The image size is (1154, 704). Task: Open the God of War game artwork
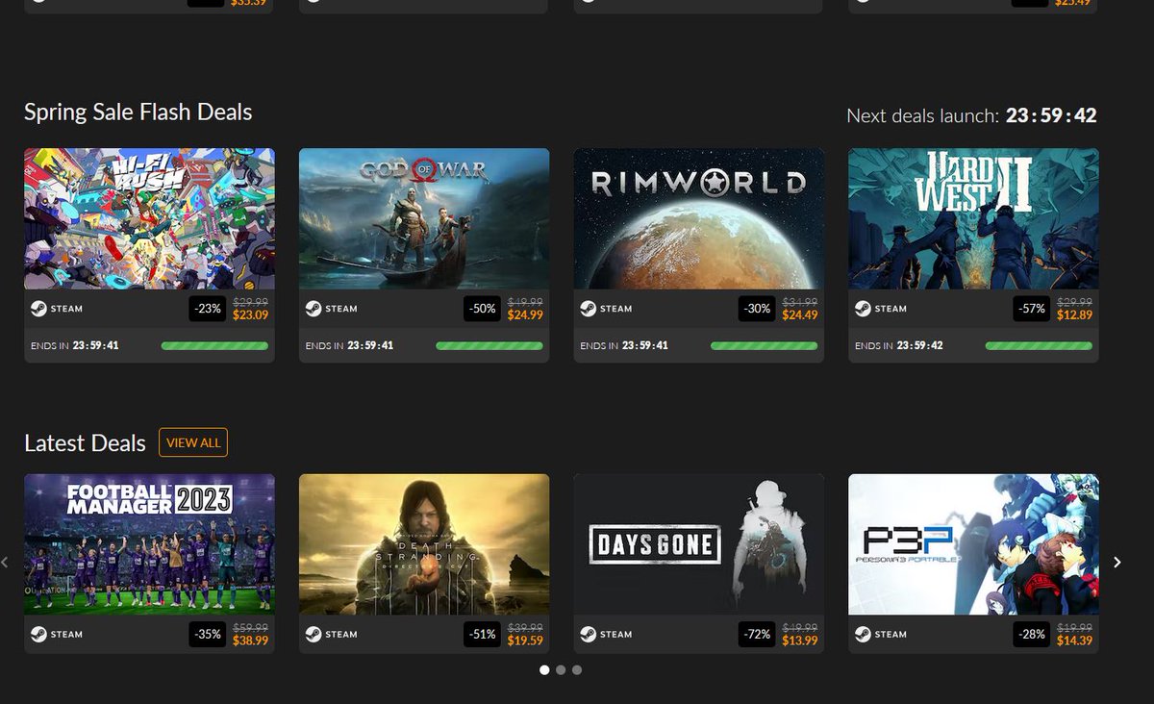tap(424, 218)
